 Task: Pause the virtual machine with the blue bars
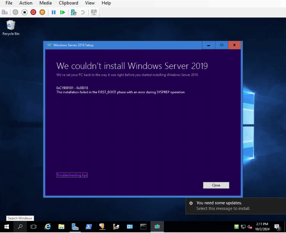point(54,12)
